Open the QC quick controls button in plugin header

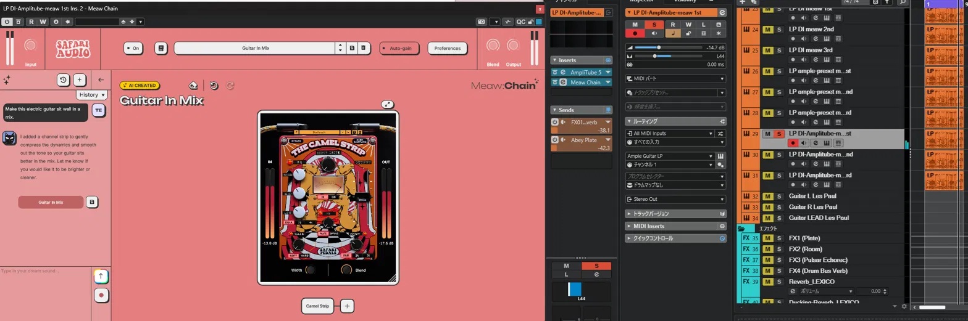(521, 22)
